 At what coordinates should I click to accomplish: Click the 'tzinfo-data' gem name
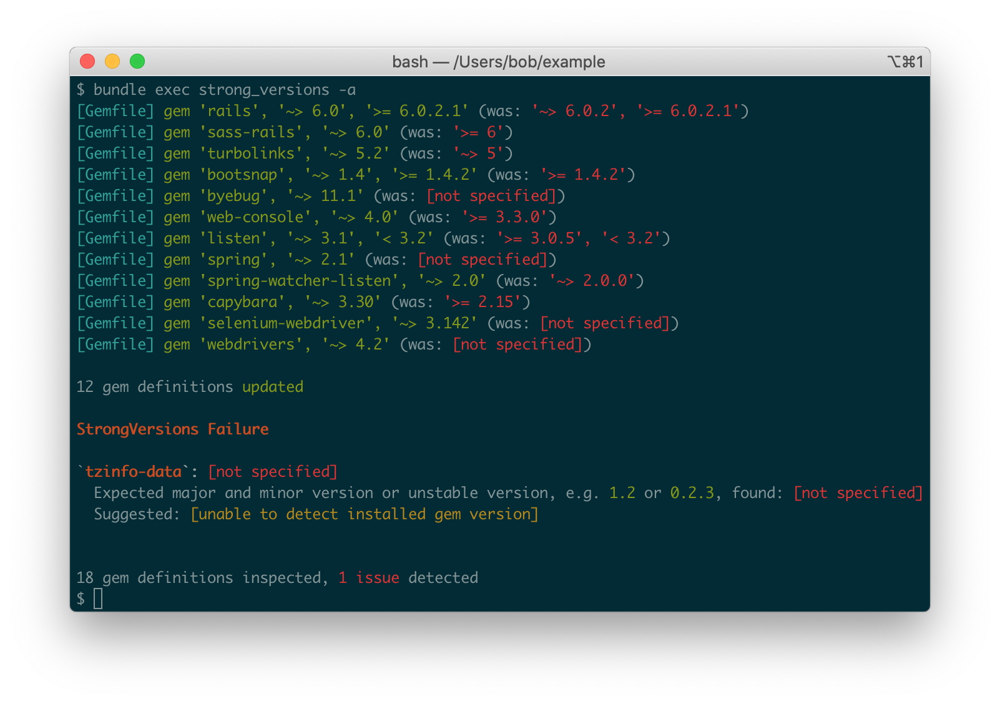click(133, 472)
